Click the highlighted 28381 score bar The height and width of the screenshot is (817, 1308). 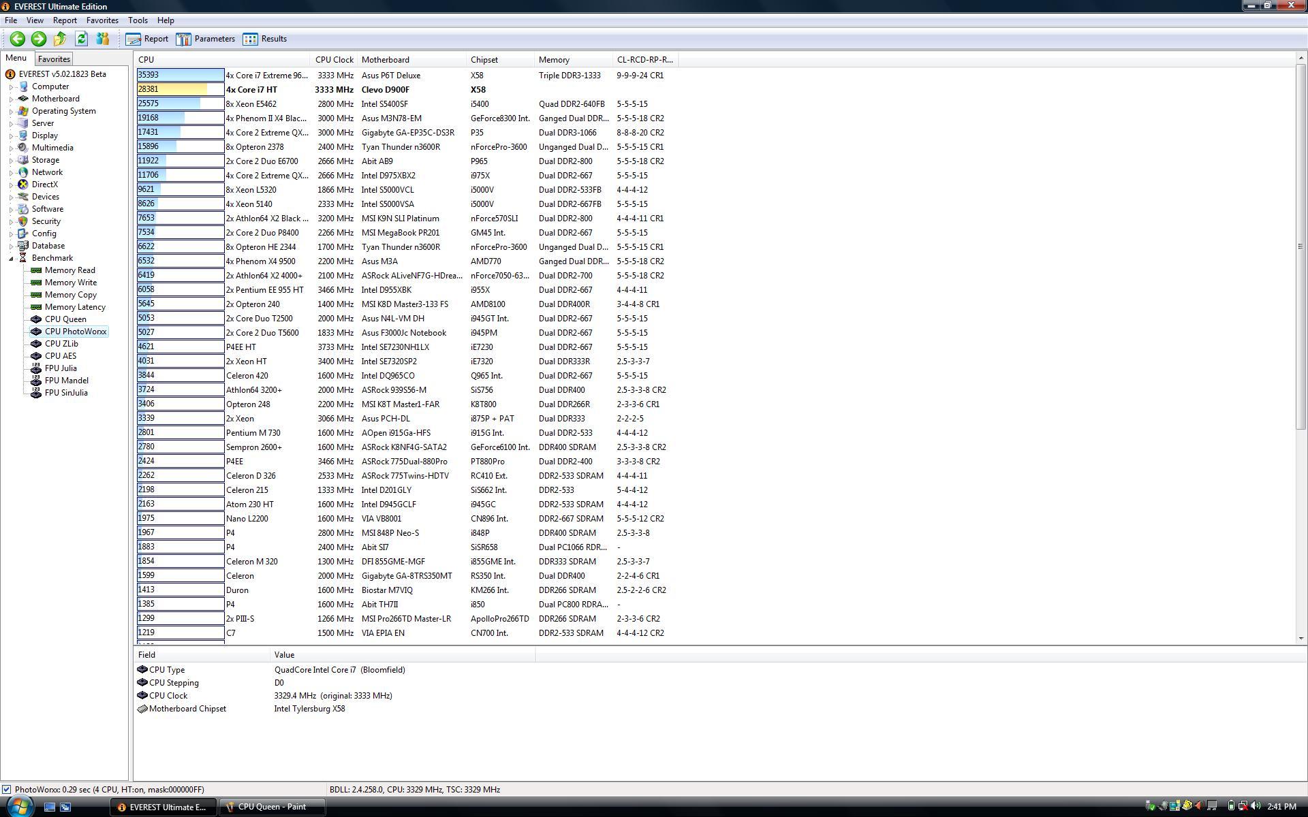(x=181, y=89)
